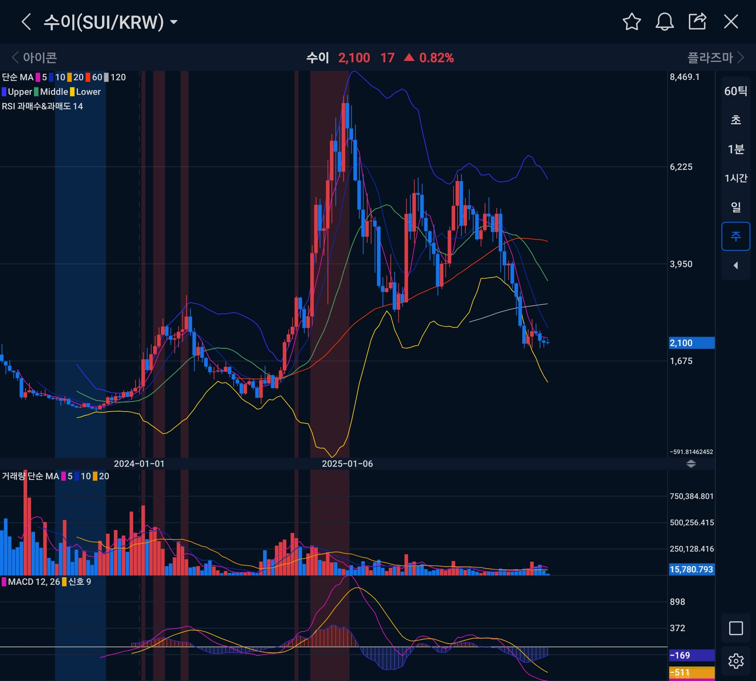The width and height of the screenshot is (756, 681).
Task: Switch to 1시간 timeframe
Action: (x=736, y=178)
